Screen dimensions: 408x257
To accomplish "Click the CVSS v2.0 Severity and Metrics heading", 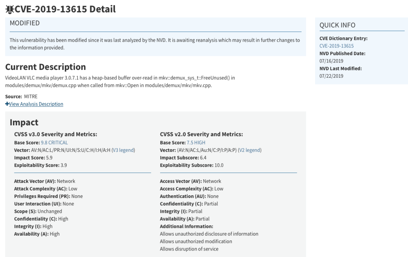I will click(201, 134).
